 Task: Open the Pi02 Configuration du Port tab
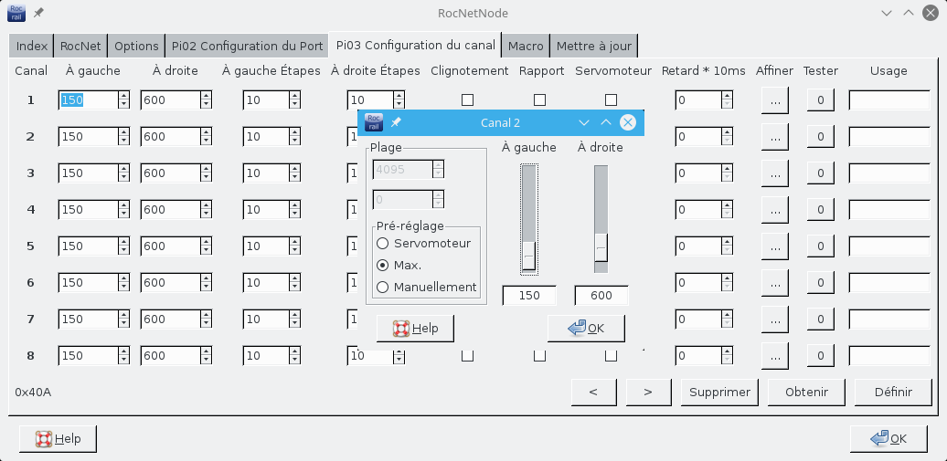246,46
